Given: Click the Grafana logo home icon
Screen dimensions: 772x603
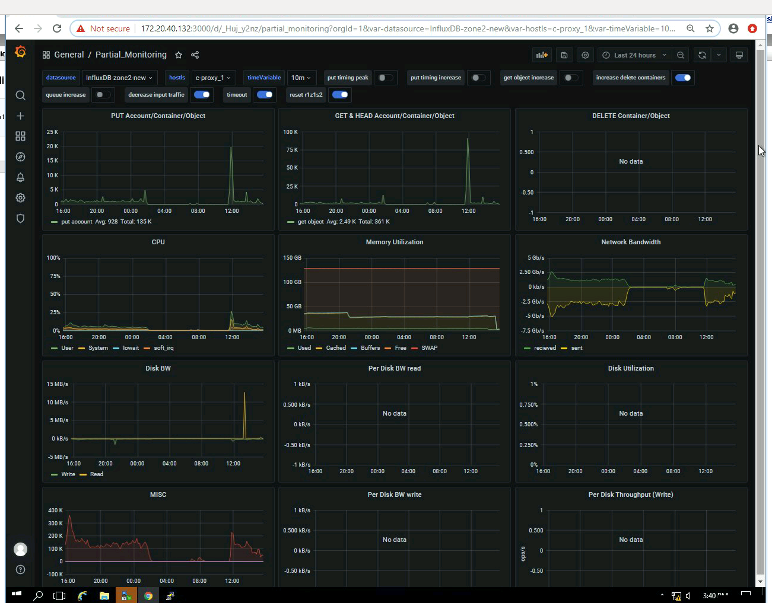Looking at the screenshot, I should point(20,52).
